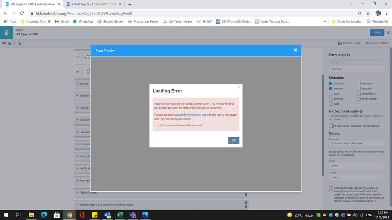The height and width of the screenshot is (220, 392).
Task: Open the question library list icon
Action: pyautogui.click(x=10, y=43)
